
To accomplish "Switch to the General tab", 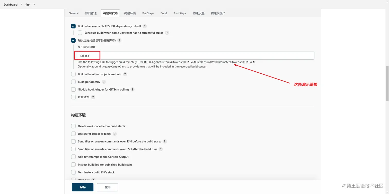I will click(74, 13).
